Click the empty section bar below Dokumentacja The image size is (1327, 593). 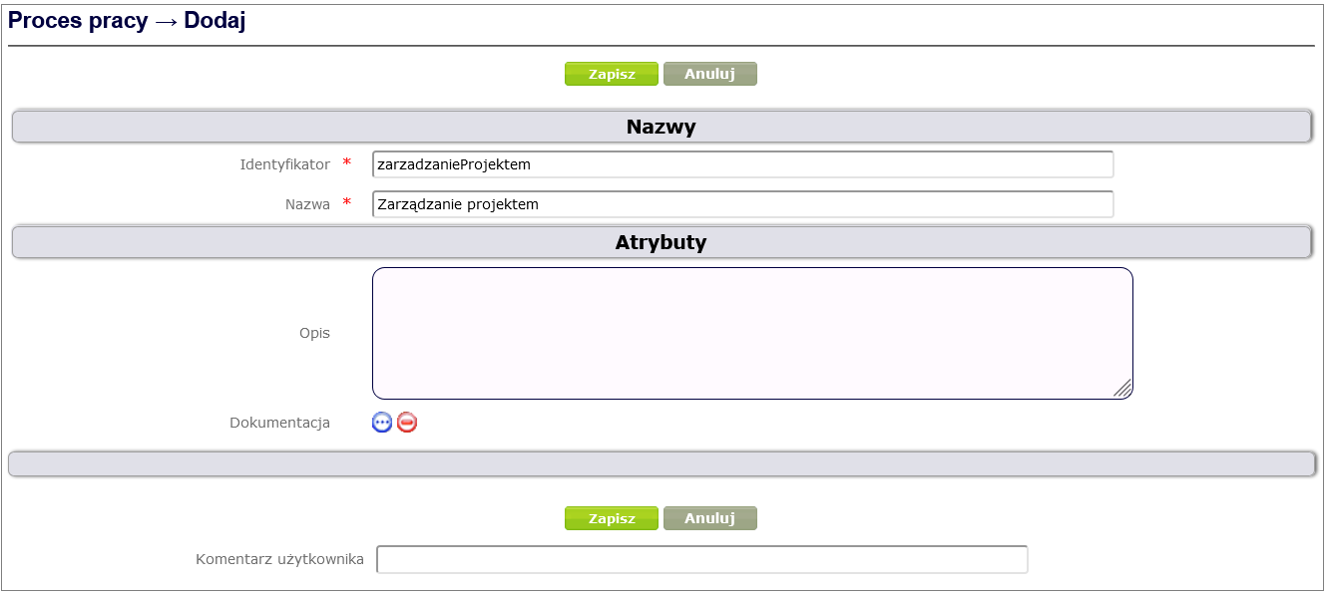(x=661, y=463)
